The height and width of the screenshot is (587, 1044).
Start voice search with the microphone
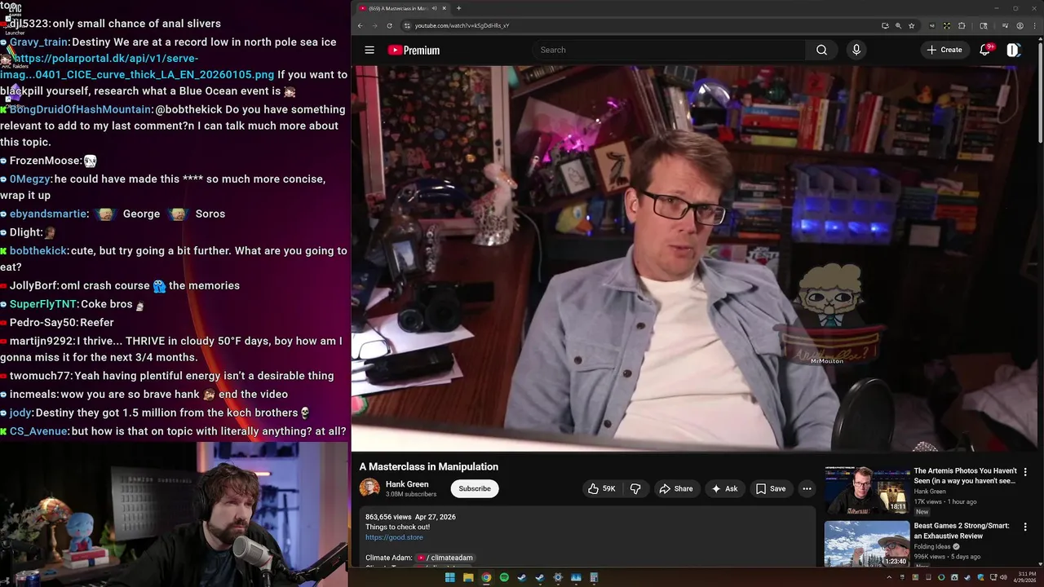tap(856, 50)
